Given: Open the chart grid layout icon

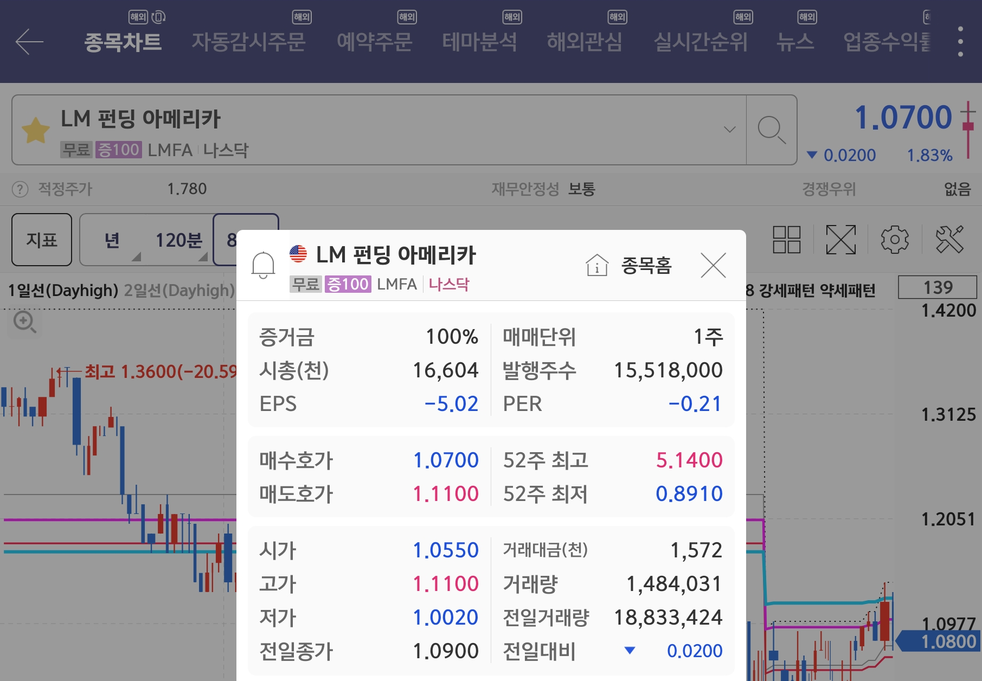Looking at the screenshot, I should (x=786, y=240).
